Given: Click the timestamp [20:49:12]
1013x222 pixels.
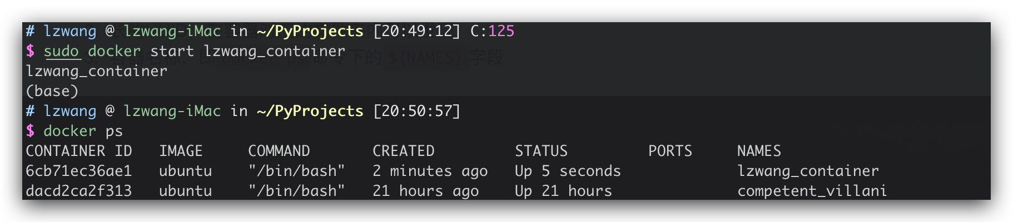Looking at the screenshot, I should [416, 31].
